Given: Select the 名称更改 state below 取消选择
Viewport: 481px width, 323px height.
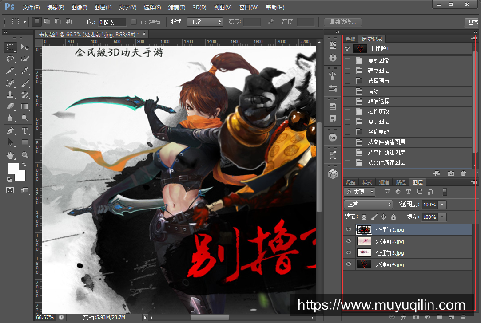Looking at the screenshot, I should pyautogui.click(x=407, y=111).
